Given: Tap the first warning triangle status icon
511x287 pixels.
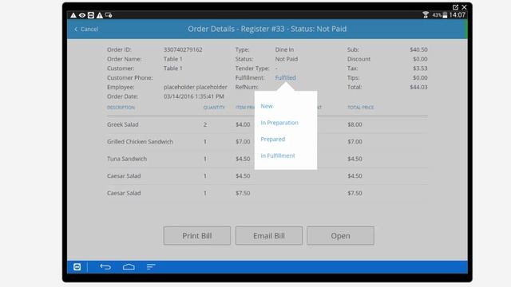Looking at the screenshot, I should [73, 15].
